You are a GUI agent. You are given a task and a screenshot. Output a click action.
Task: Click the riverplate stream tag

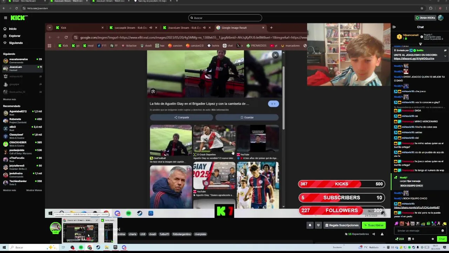[200, 234]
